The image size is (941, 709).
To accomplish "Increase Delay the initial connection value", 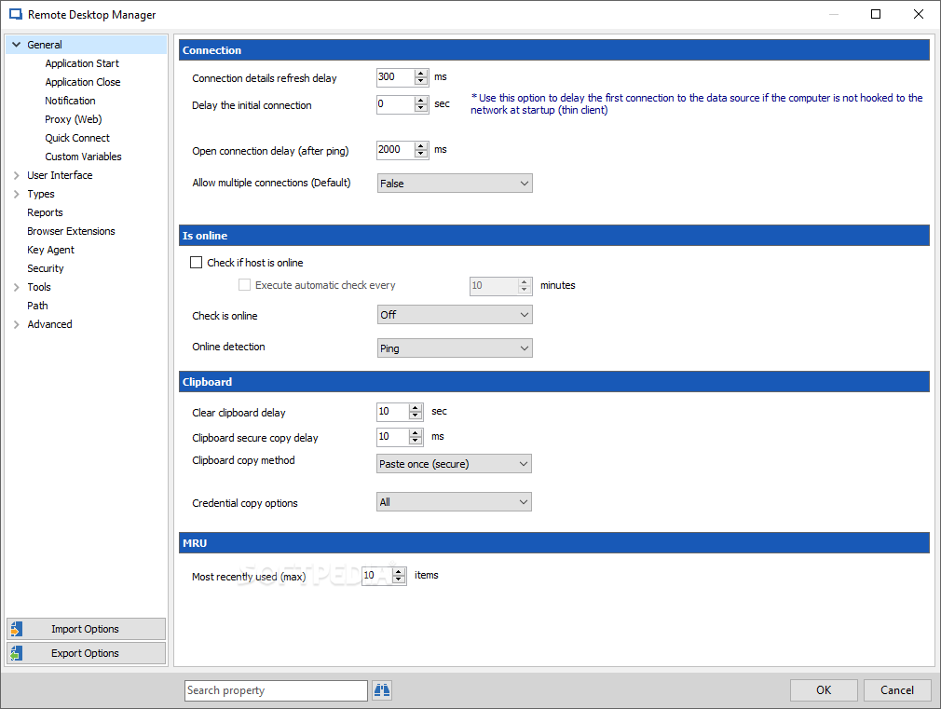I will (x=421, y=101).
